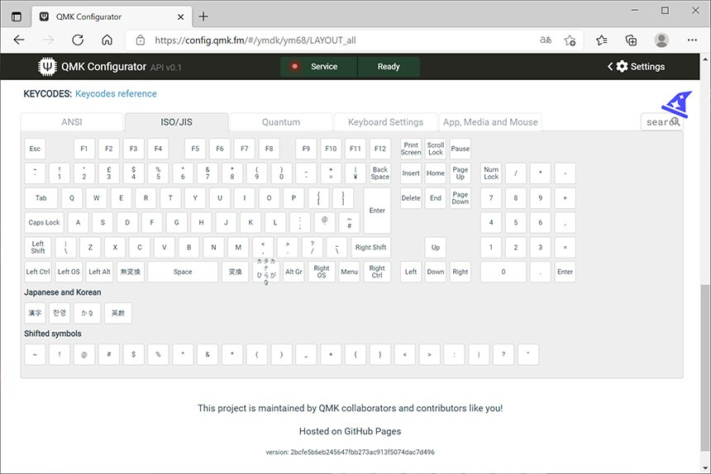The width and height of the screenshot is (711, 474).
Task: Click the wizard hat help icon
Action: pyautogui.click(x=677, y=105)
